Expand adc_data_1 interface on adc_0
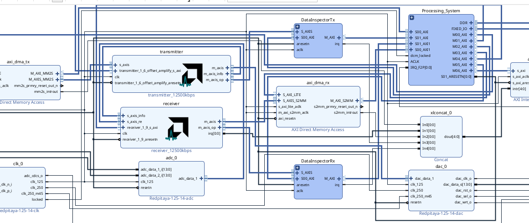 click(201, 178)
